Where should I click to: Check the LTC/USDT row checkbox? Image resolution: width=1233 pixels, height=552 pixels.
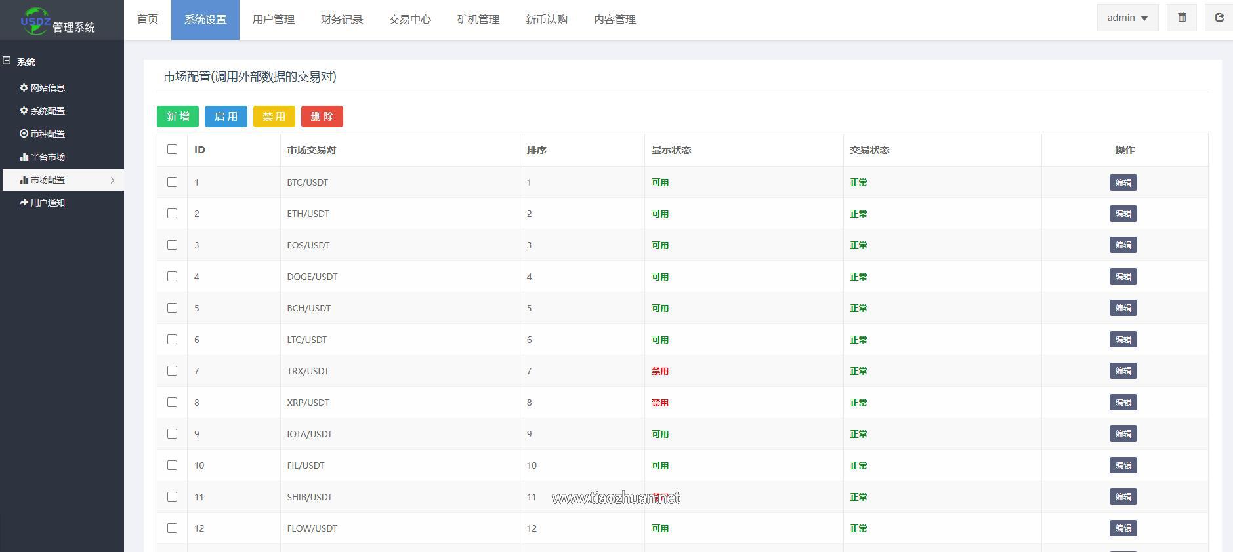(172, 339)
